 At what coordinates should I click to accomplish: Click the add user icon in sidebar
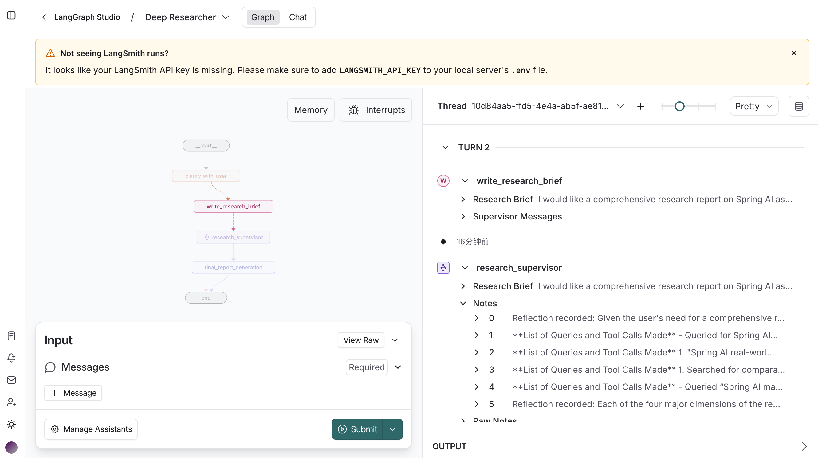pos(11,402)
